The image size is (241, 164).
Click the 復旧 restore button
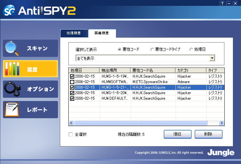[x=177, y=134]
